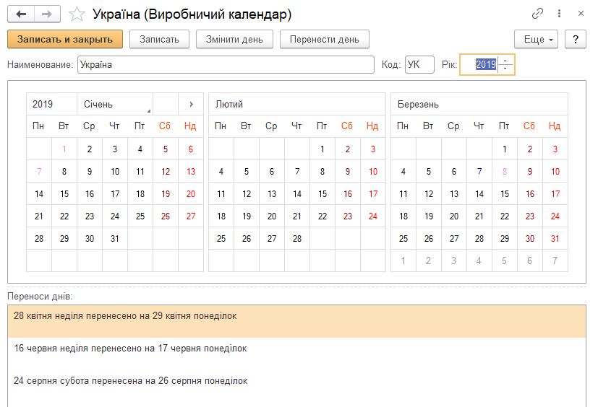Select the 28 квітня неділя transfer row
The image size is (598, 407).
[296, 321]
